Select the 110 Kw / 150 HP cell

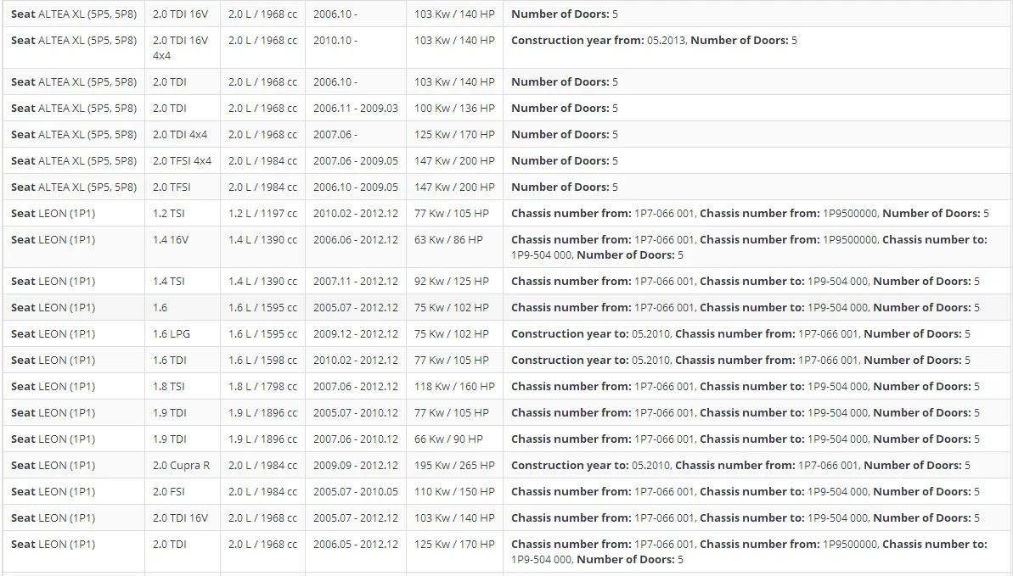454,492
